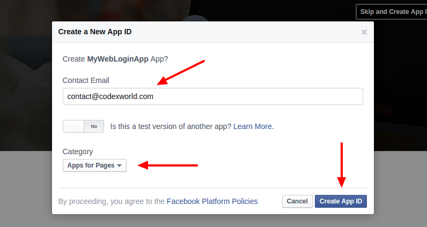Image resolution: width=427 pixels, height=227 pixels.
Task: Open the Facebook Platform Policies link
Action: pos(212,201)
